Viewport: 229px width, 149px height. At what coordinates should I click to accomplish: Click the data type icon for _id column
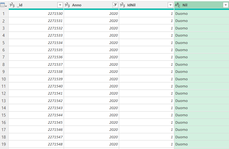pyautogui.click(x=12, y=5)
